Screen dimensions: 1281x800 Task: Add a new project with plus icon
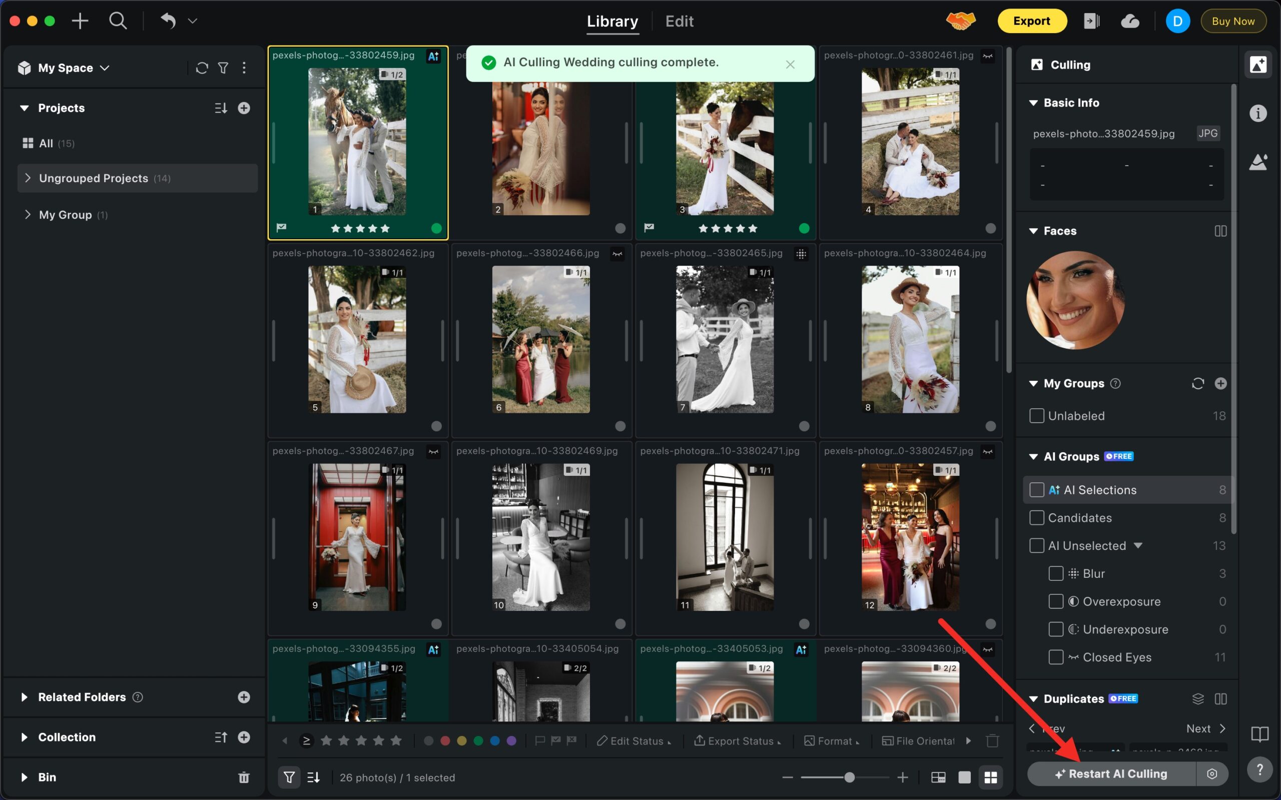[x=243, y=108]
